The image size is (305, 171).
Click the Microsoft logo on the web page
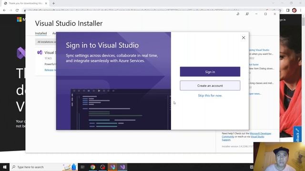tap(19, 19)
